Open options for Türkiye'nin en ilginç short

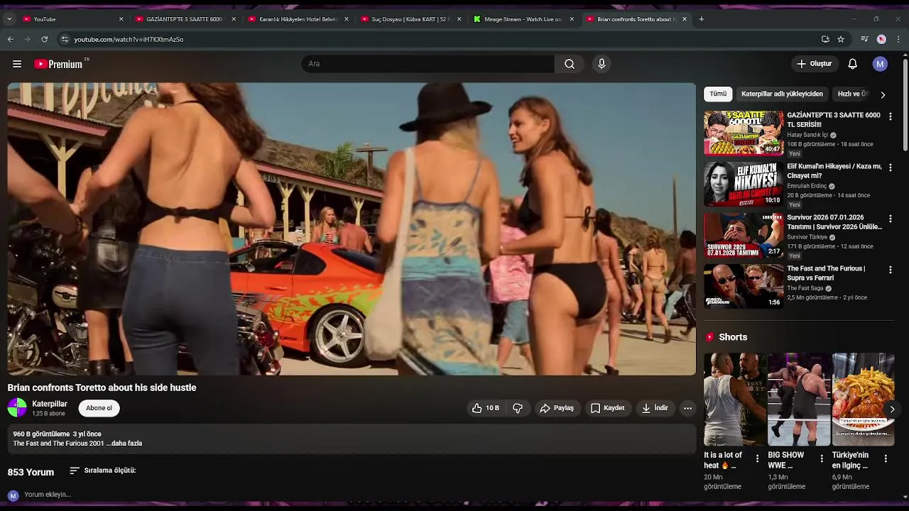pos(886,458)
